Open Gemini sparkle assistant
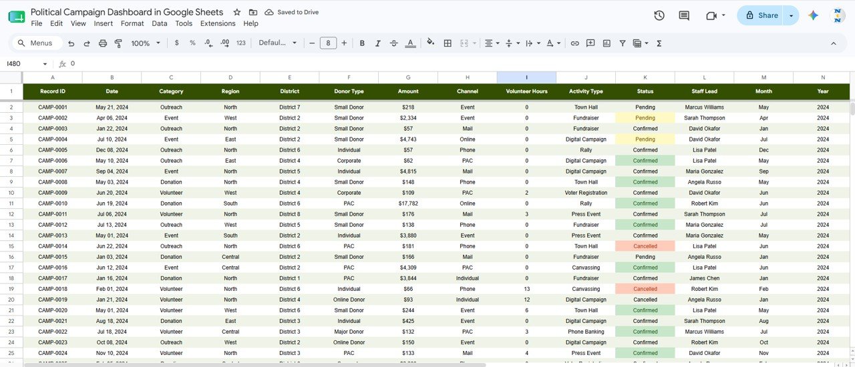This screenshot has width=855, height=367. point(813,15)
